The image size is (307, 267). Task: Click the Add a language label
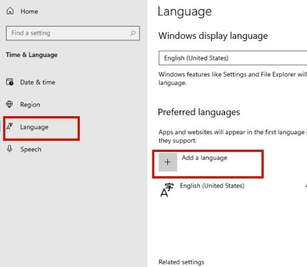point(205,158)
